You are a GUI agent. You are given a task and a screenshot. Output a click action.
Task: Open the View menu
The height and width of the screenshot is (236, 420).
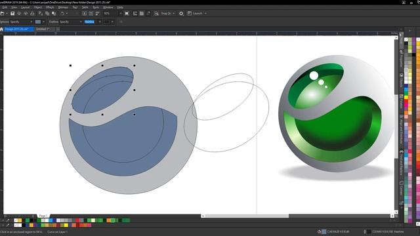pos(14,7)
